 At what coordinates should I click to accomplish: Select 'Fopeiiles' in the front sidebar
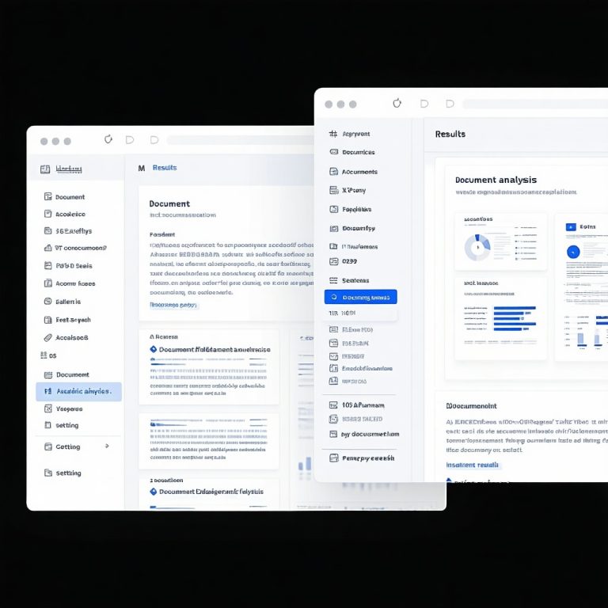(356, 209)
